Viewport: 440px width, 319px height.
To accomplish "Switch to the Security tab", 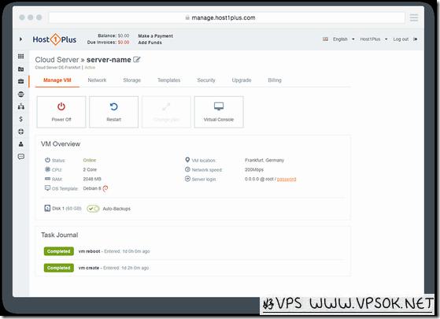I will tap(206, 80).
